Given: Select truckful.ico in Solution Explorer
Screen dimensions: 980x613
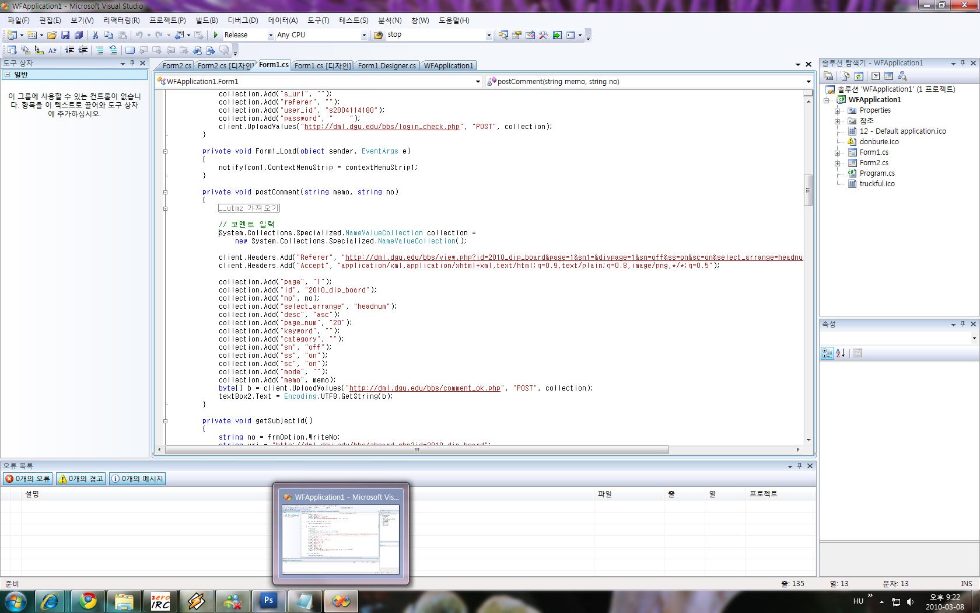Looking at the screenshot, I should coord(877,184).
